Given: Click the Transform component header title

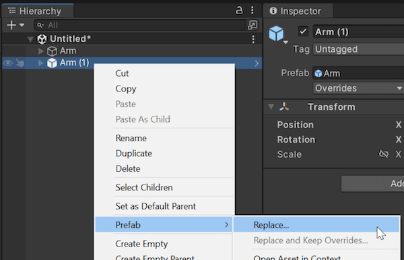Looking at the screenshot, I should (x=331, y=106).
